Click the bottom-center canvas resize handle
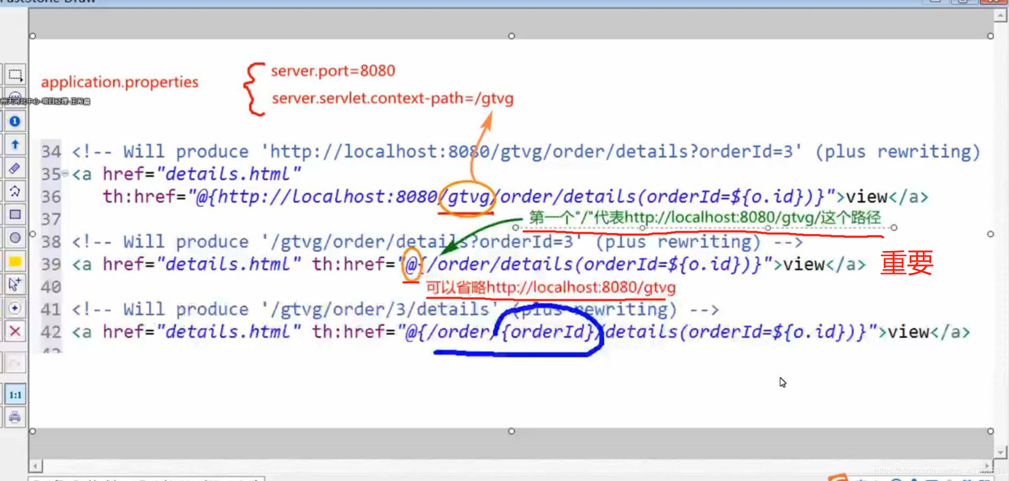1009x481 pixels. 511,431
